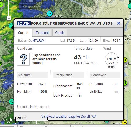Image resolution: width=131 pixels, height=127 pixels.
Task: Click the Lon -121.69 value
Action: 92,41
